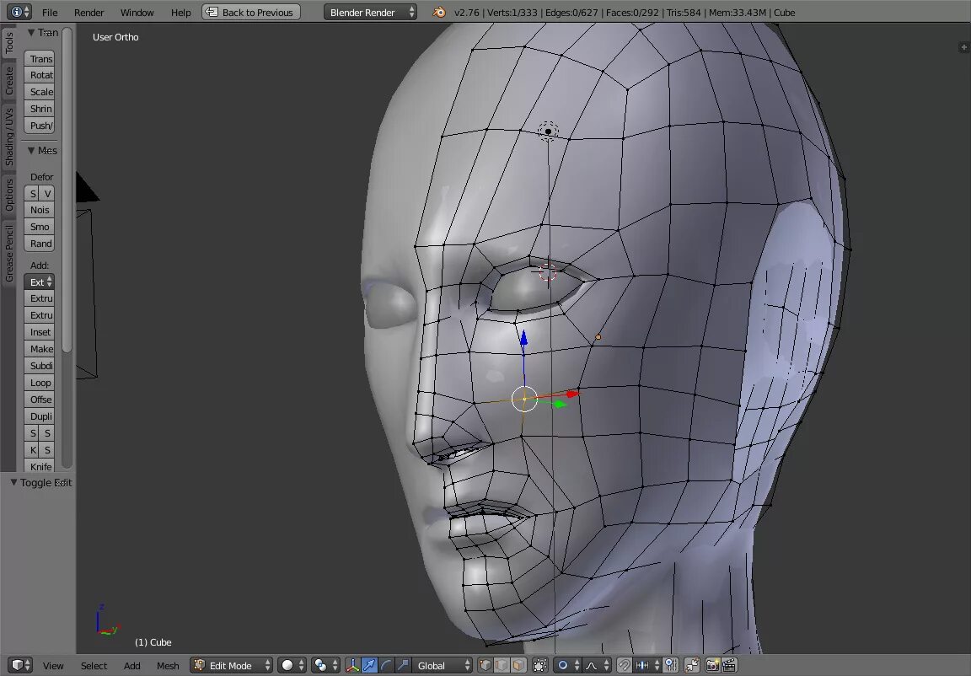Toggle the 3D manipulator widget icon

point(353,666)
